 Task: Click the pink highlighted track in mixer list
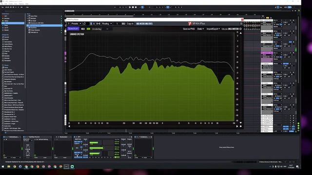pos(267,53)
